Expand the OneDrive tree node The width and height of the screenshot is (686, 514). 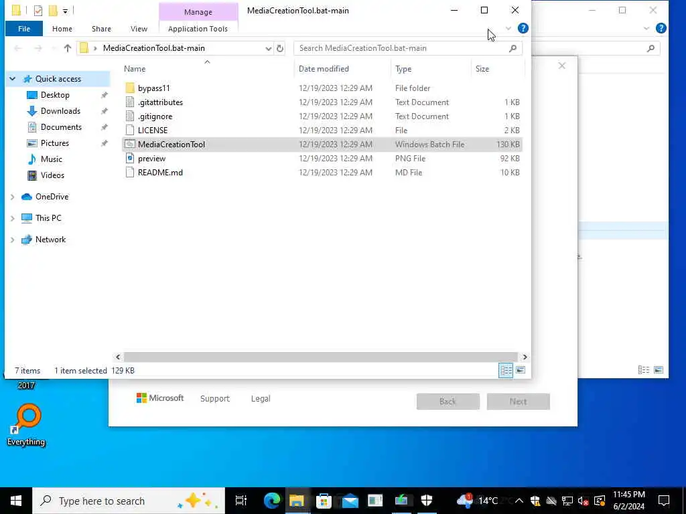(13, 197)
